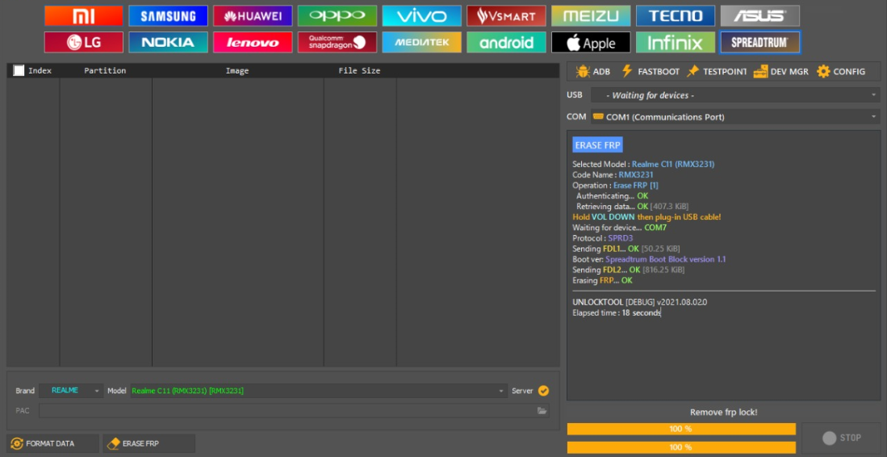Expand the USB devices dropdown
The image size is (887, 457).
click(735, 95)
